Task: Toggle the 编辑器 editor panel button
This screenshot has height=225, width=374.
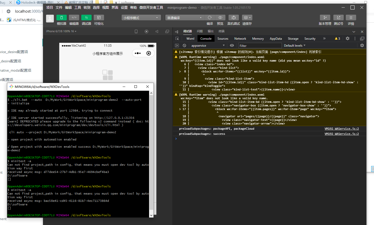Action: point(74,18)
